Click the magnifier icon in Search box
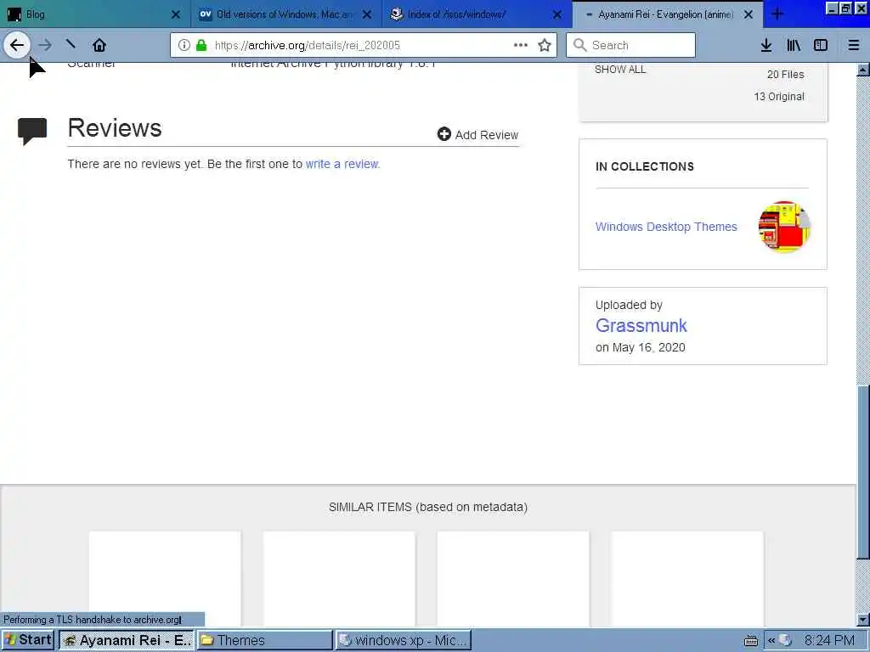The image size is (870, 652). (579, 45)
